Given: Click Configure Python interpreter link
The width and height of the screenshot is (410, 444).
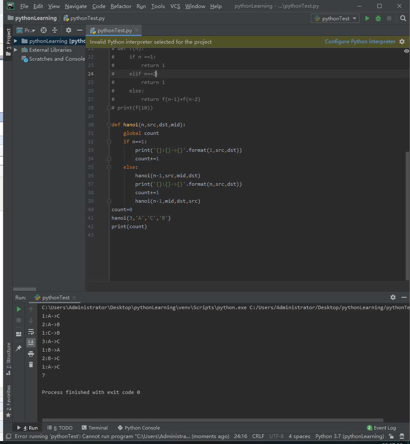Looking at the screenshot, I should coord(360,42).
